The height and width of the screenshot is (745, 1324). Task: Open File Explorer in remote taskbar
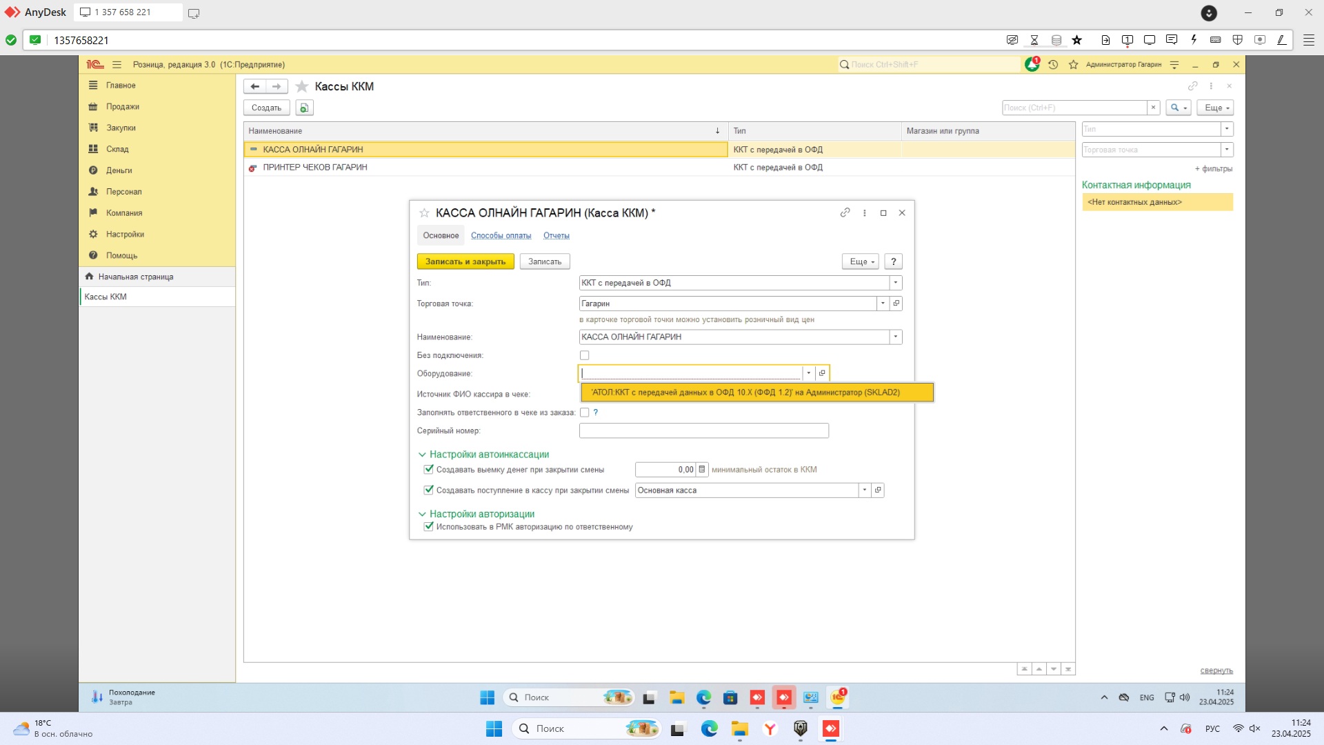[676, 697]
